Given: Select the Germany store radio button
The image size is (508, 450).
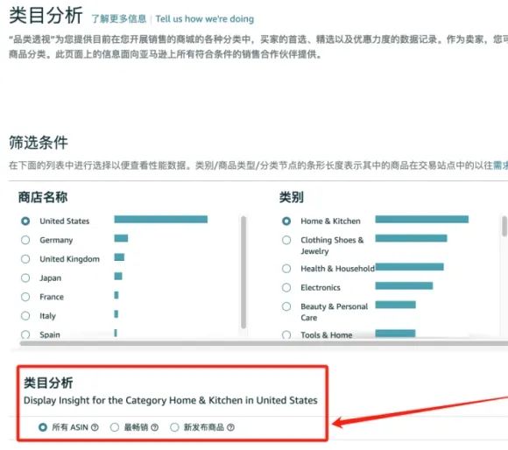Looking at the screenshot, I should [x=25, y=240].
